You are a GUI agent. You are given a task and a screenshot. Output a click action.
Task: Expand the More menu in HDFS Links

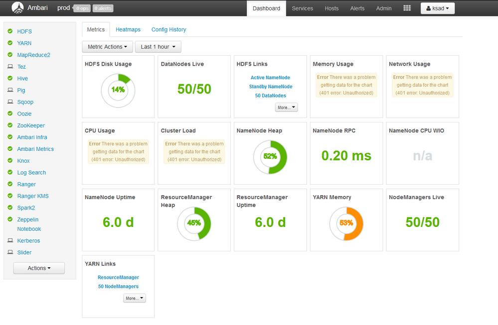pyautogui.click(x=286, y=108)
